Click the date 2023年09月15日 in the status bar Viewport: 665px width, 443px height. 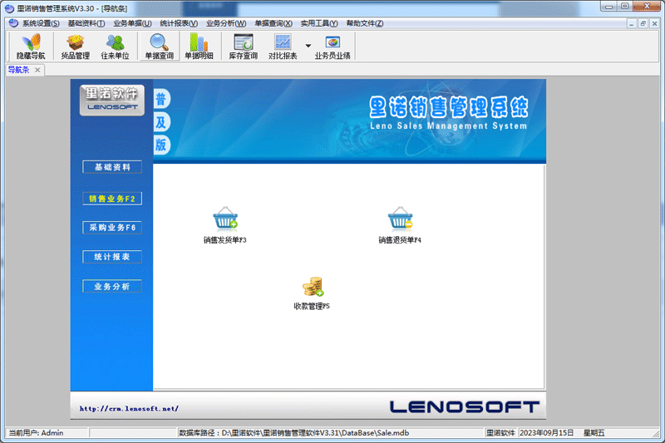(547, 433)
